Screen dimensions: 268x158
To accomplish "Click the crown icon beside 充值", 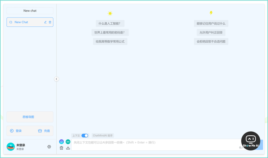I will (x=40, y=131).
